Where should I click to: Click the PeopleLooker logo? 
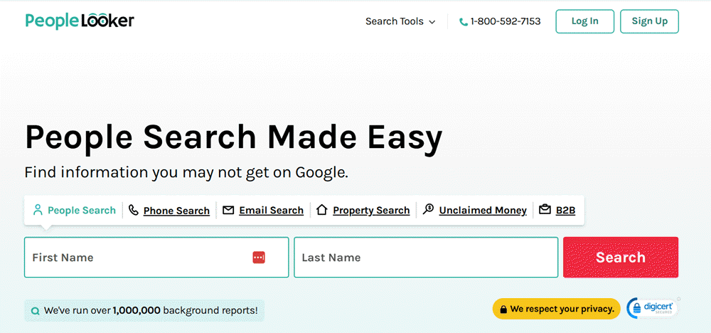point(79,21)
